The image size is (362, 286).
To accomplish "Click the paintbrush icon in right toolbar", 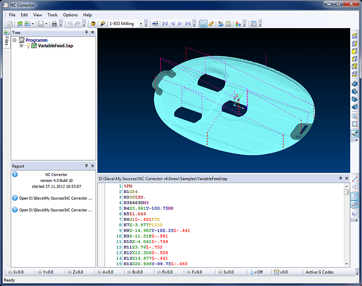I will click(355, 133).
